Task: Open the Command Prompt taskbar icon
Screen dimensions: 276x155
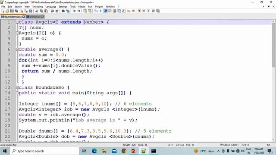Action: (x=154, y=151)
